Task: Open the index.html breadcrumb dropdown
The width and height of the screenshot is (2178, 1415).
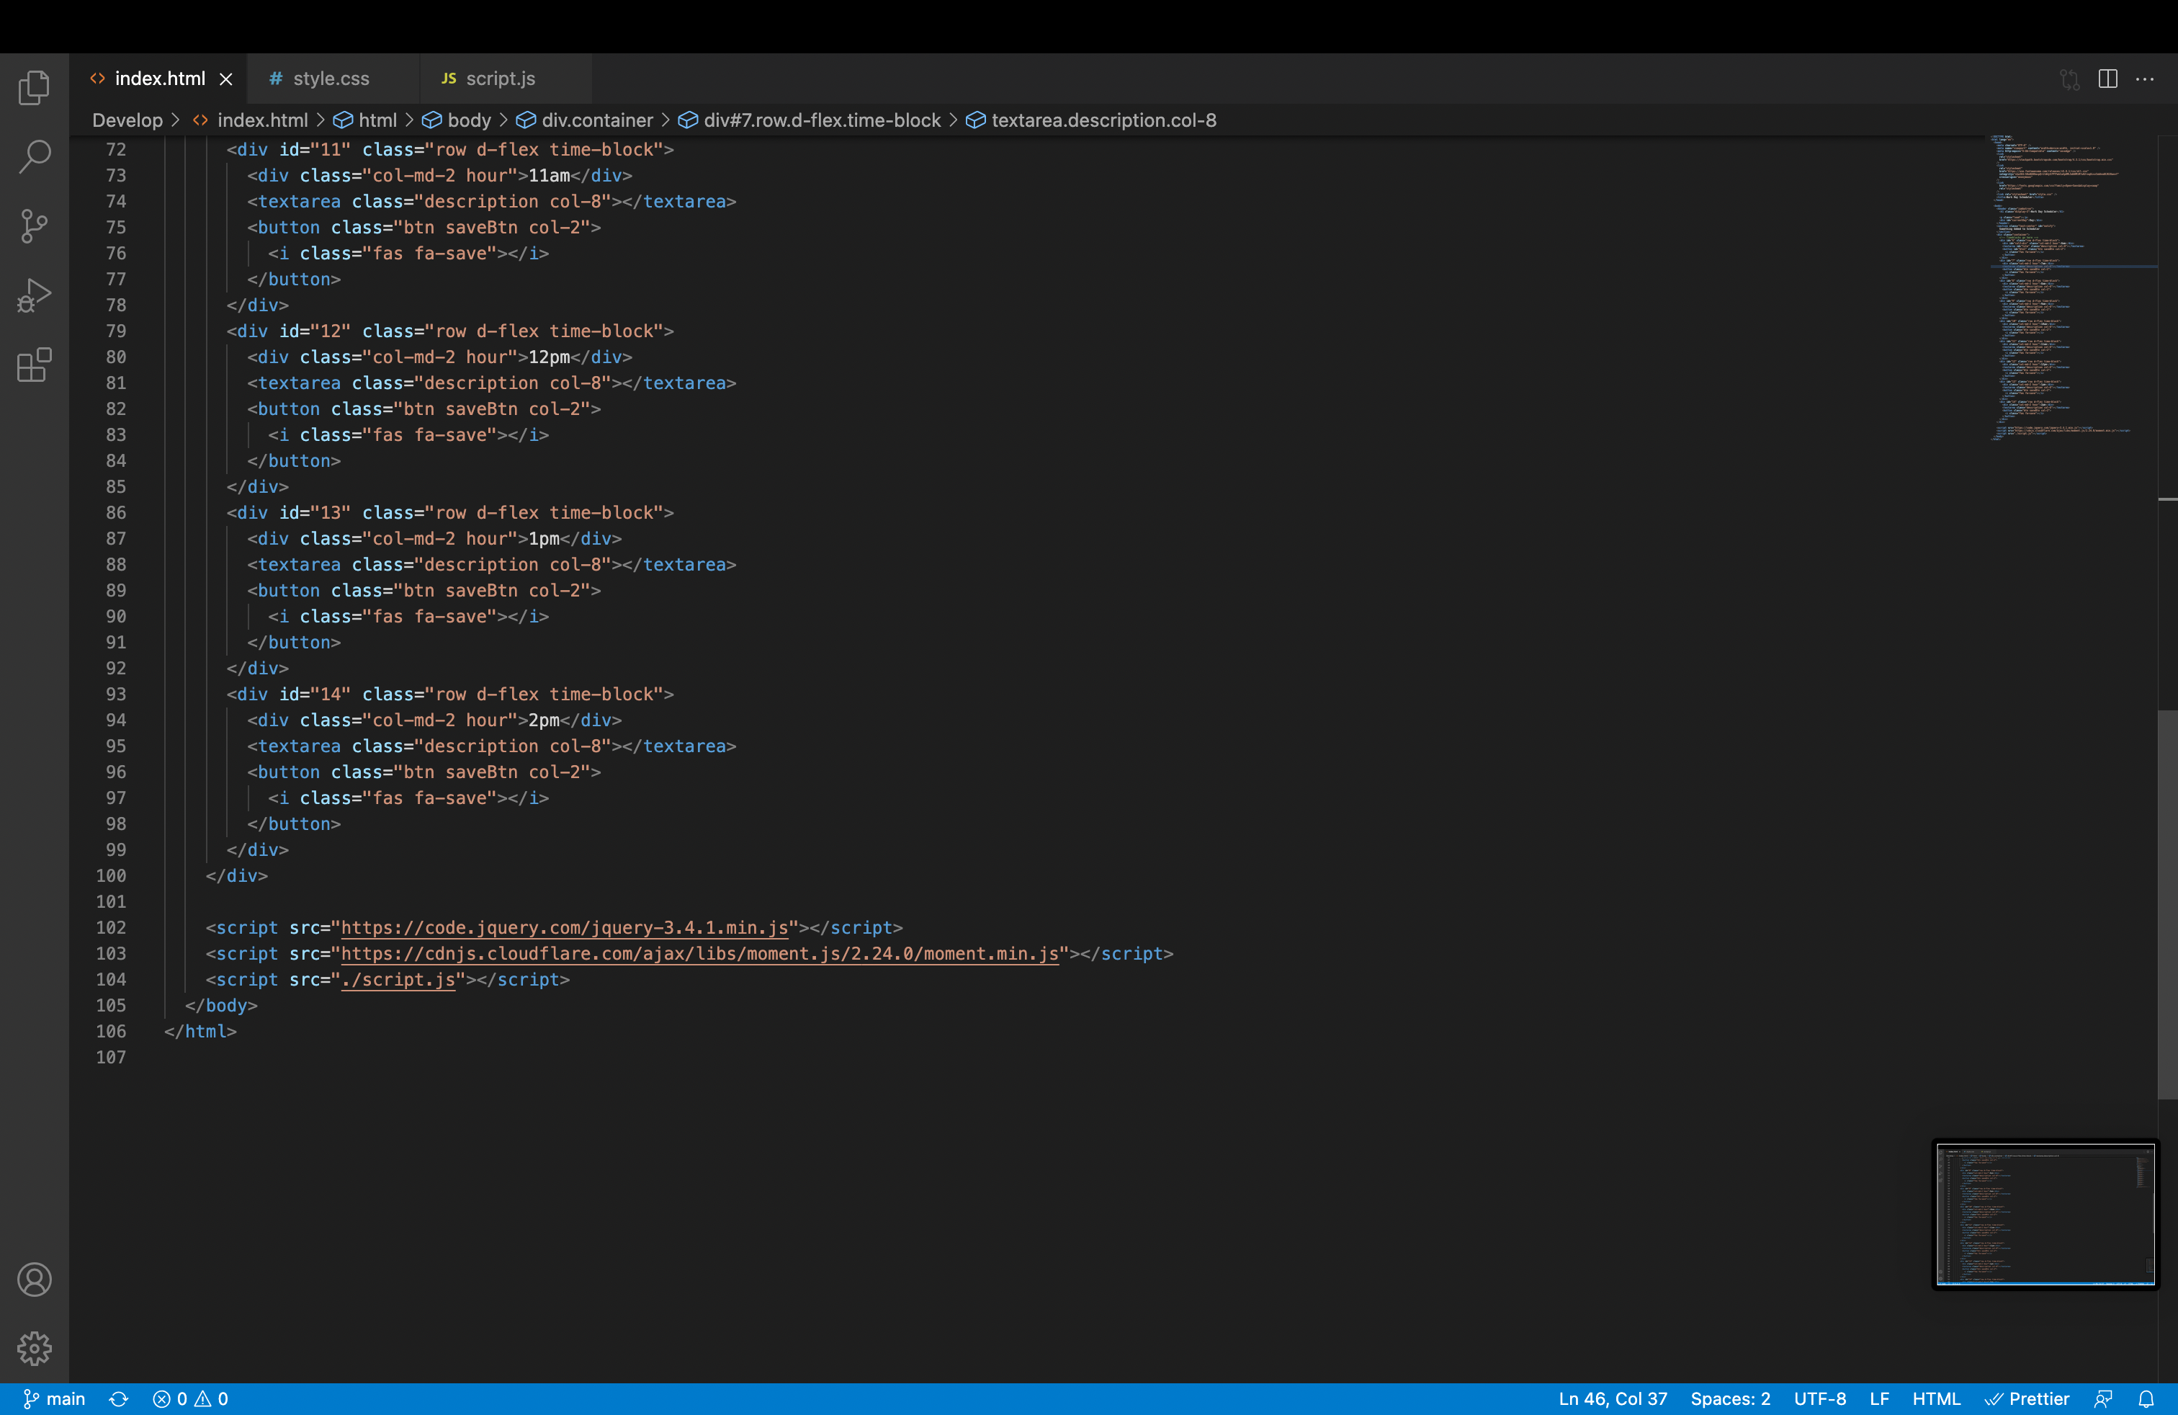Action: (x=251, y=120)
